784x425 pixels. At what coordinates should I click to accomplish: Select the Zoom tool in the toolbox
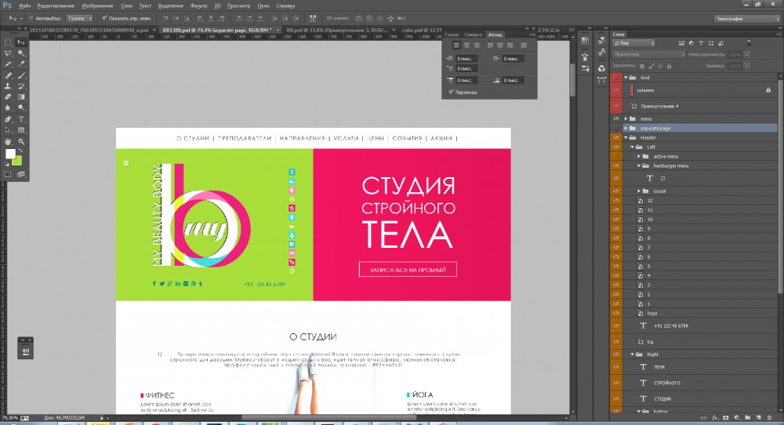pyautogui.click(x=21, y=141)
